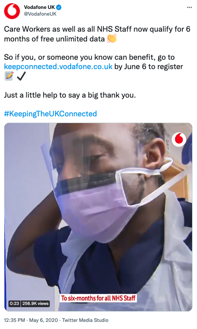The image size is (197, 329).
Task: Open the #KeepingTheUKConnected hashtag
Action: pos(50,114)
